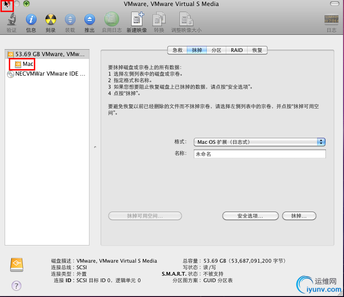Switch to the Partition (分区) tab
Viewport: 344px width, 297px height.
(216, 50)
